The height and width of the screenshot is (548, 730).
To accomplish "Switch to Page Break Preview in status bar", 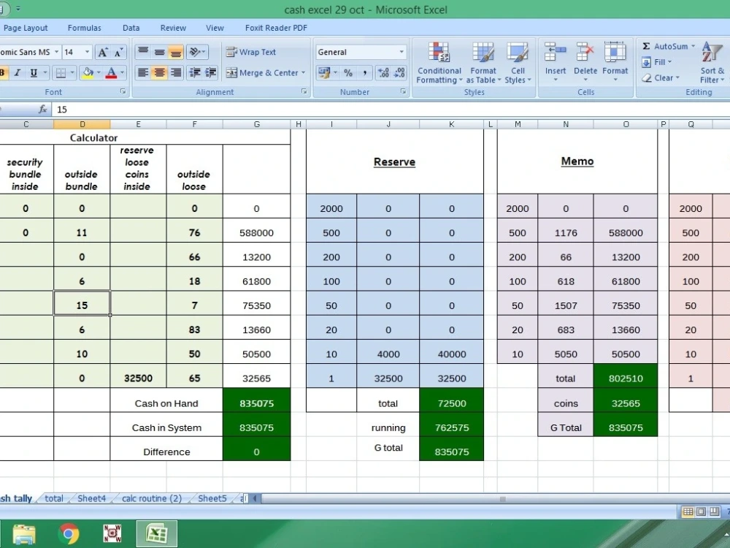I will coord(714,511).
